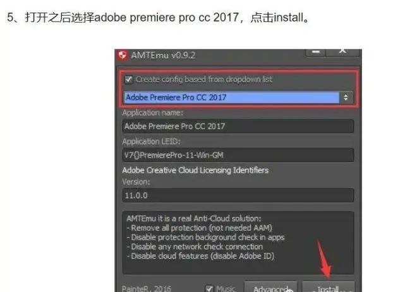Image resolution: width=417 pixels, height=292 pixels.
Task: Click the PainteR, 2016 credit text
Action: [x=147, y=289]
